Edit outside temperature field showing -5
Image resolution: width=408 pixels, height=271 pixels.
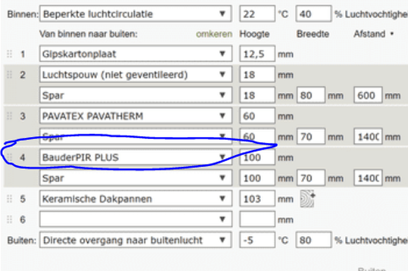click(257, 240)
